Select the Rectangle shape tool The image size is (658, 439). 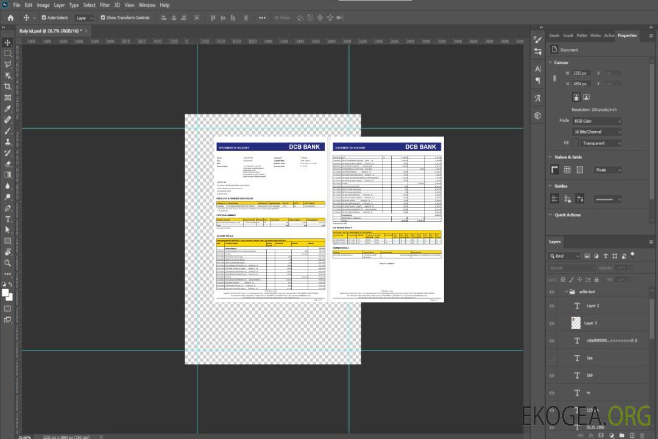coord(7,241)
